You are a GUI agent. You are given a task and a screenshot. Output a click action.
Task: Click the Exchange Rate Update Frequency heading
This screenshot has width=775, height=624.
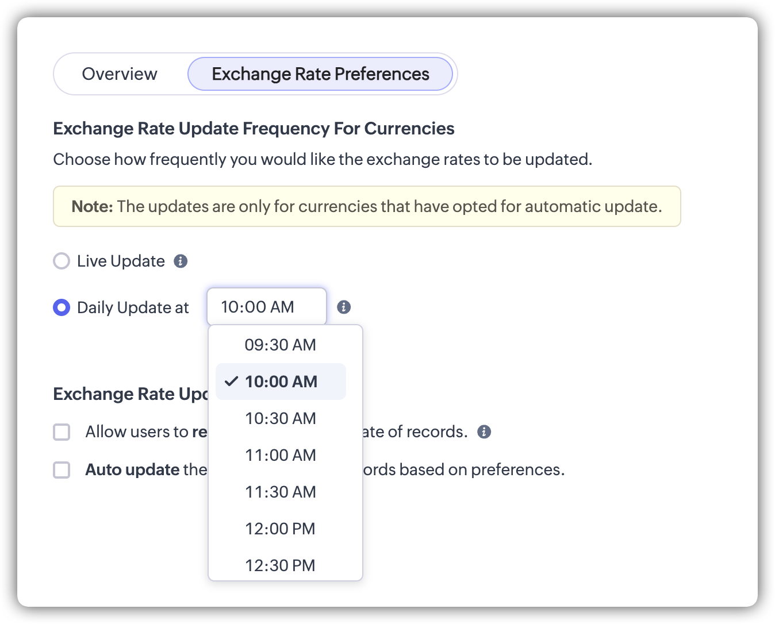pyautogui.click(x=254, y=128)
